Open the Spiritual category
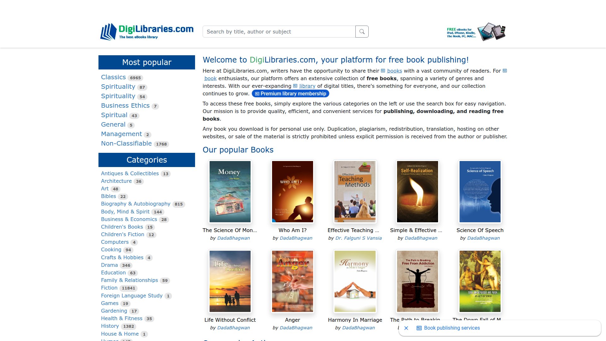 click(x=114, y=115)
